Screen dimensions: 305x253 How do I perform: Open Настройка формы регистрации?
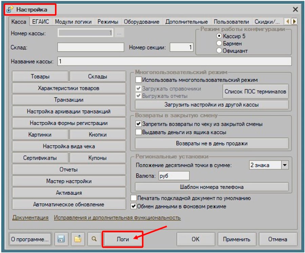[x=69, y=123]
